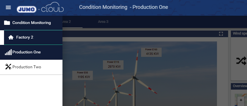Open Production One dashboard entry
Screen dimensions: 247x106
point(31,52)
